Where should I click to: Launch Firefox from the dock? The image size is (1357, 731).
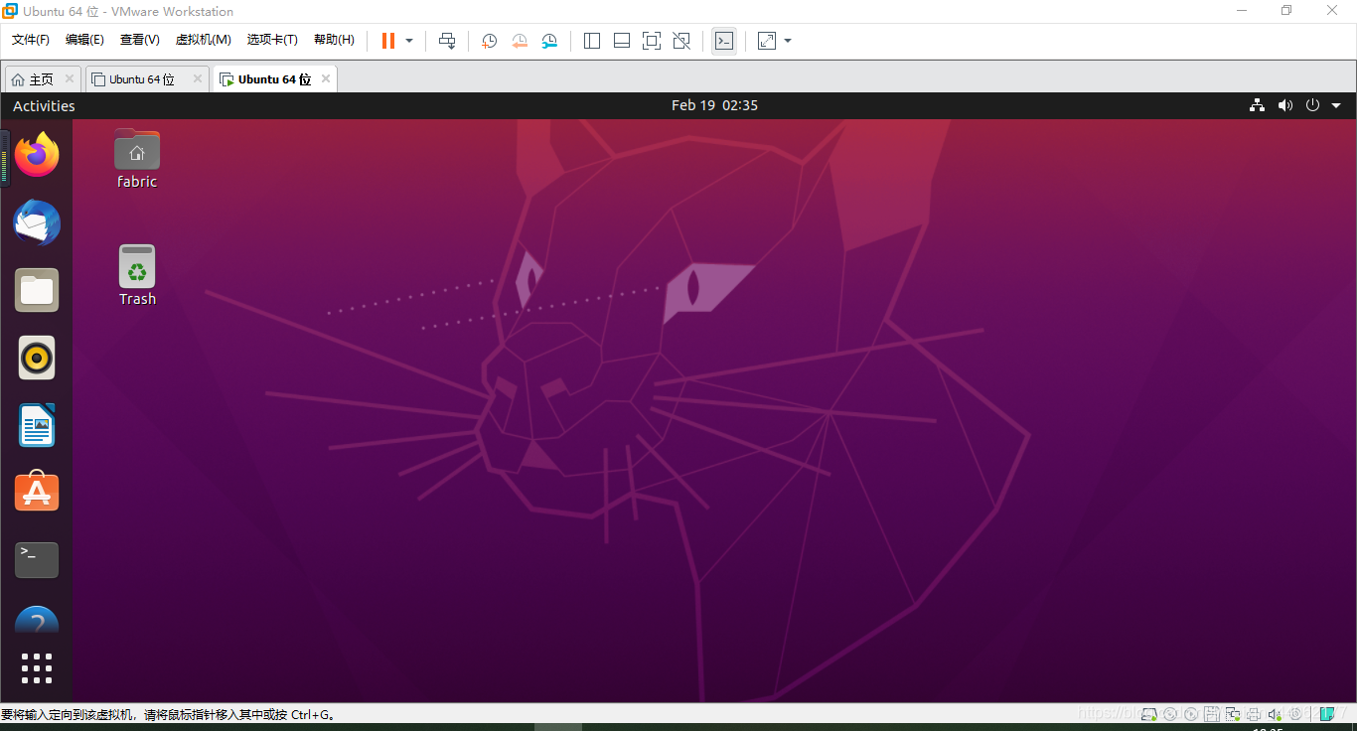[37, 155]
